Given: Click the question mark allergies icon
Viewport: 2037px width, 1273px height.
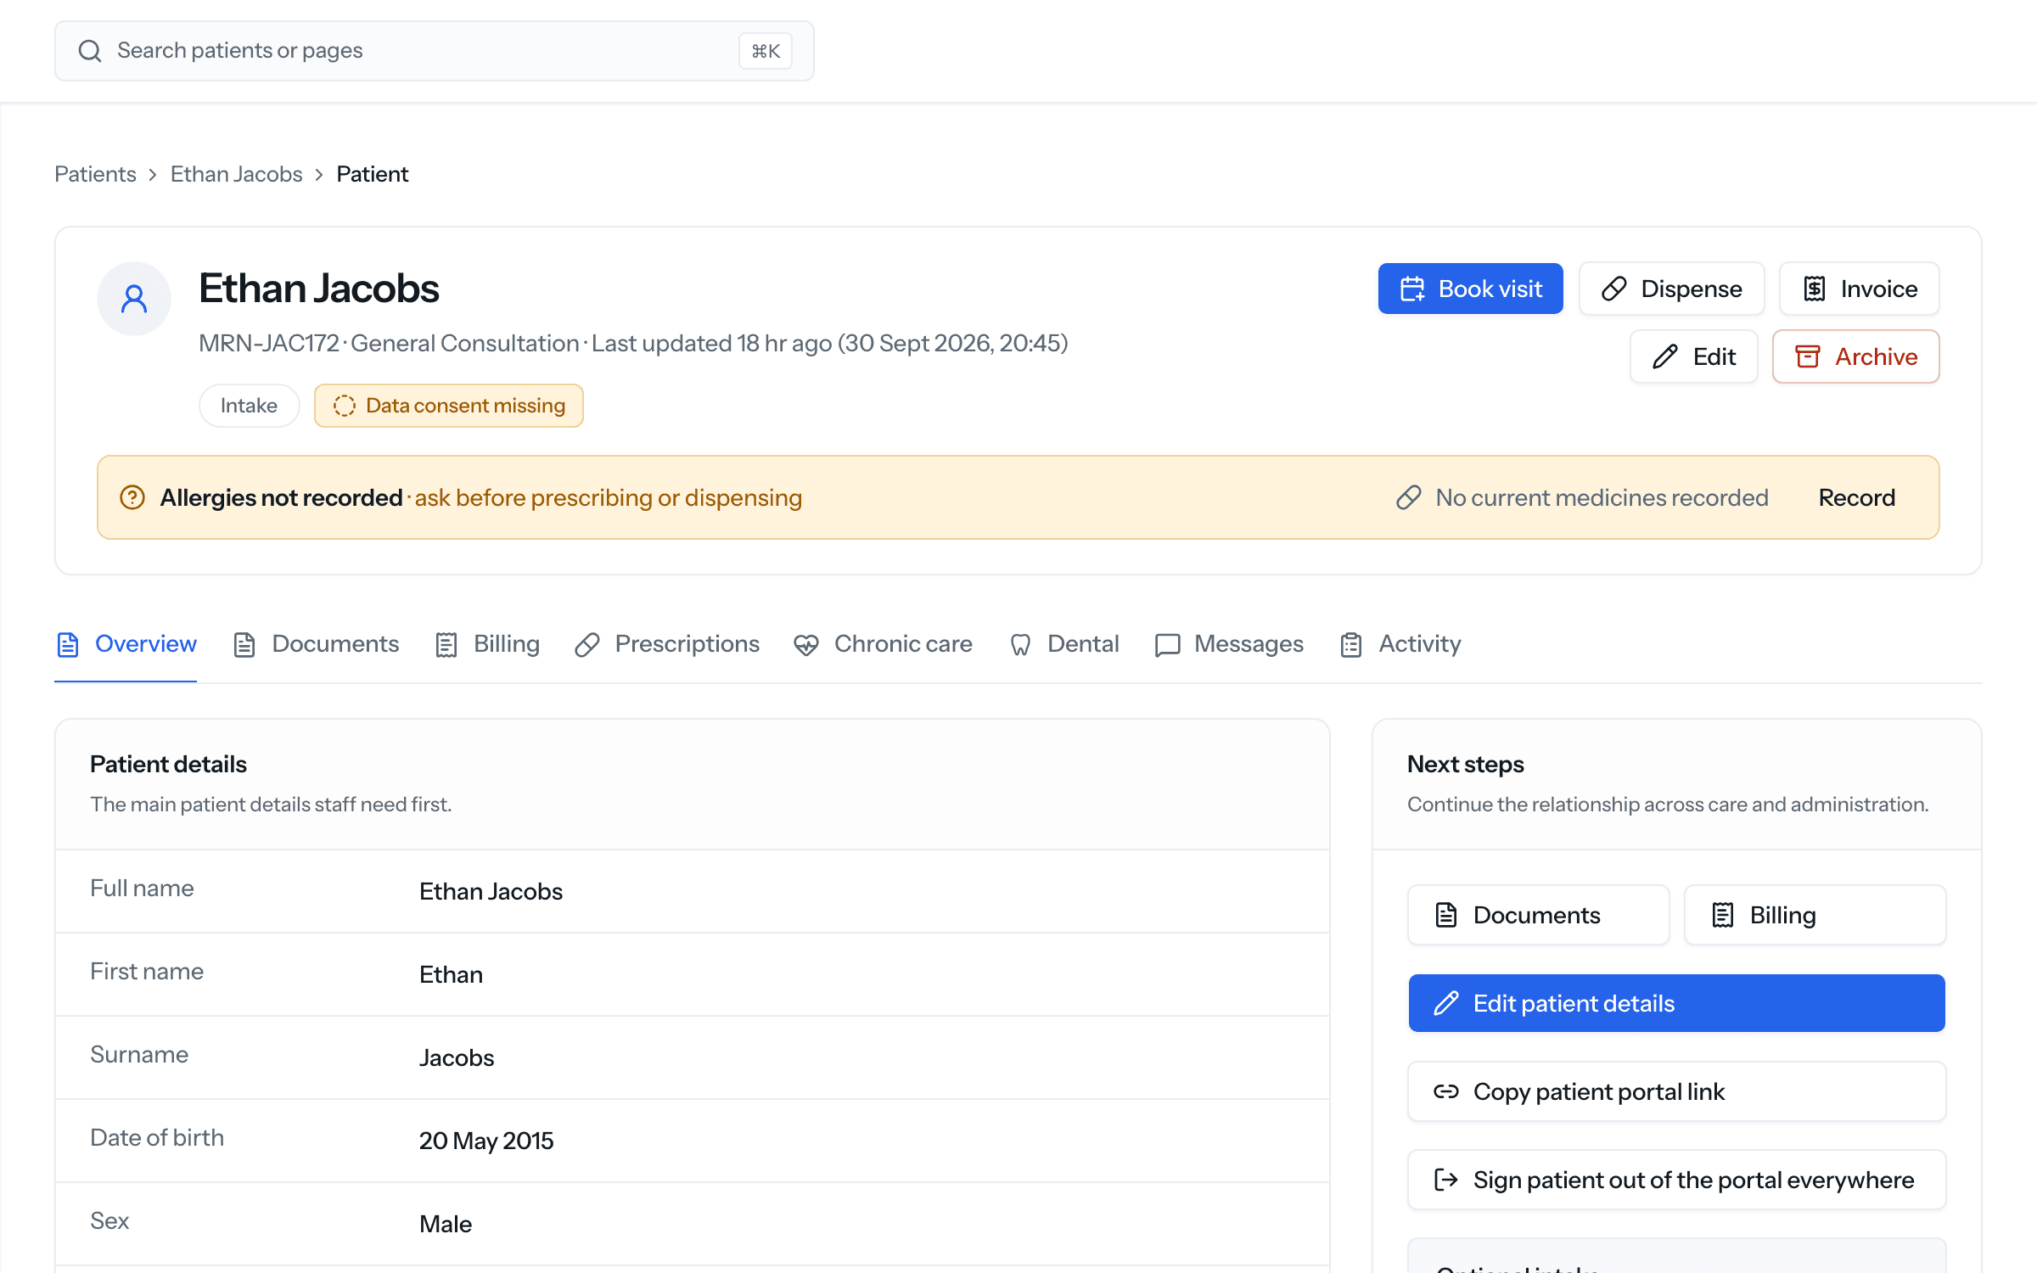Looking at the screenshot, I should pyautogui.click(x=132, y=497).
